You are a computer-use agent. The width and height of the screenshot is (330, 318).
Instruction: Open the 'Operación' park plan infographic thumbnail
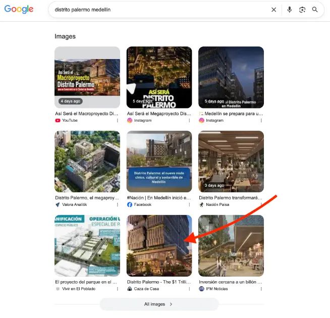click(x=87, y=245)
